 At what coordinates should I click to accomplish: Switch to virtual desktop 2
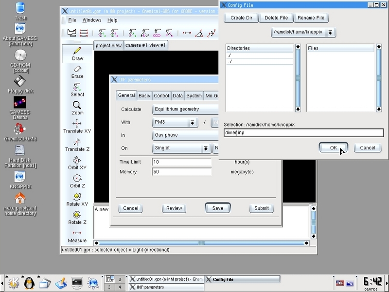[119, 279]
